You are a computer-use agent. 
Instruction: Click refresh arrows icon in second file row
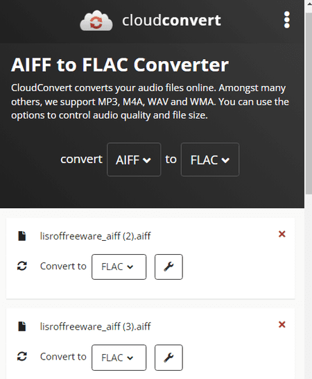click(22, 356)
